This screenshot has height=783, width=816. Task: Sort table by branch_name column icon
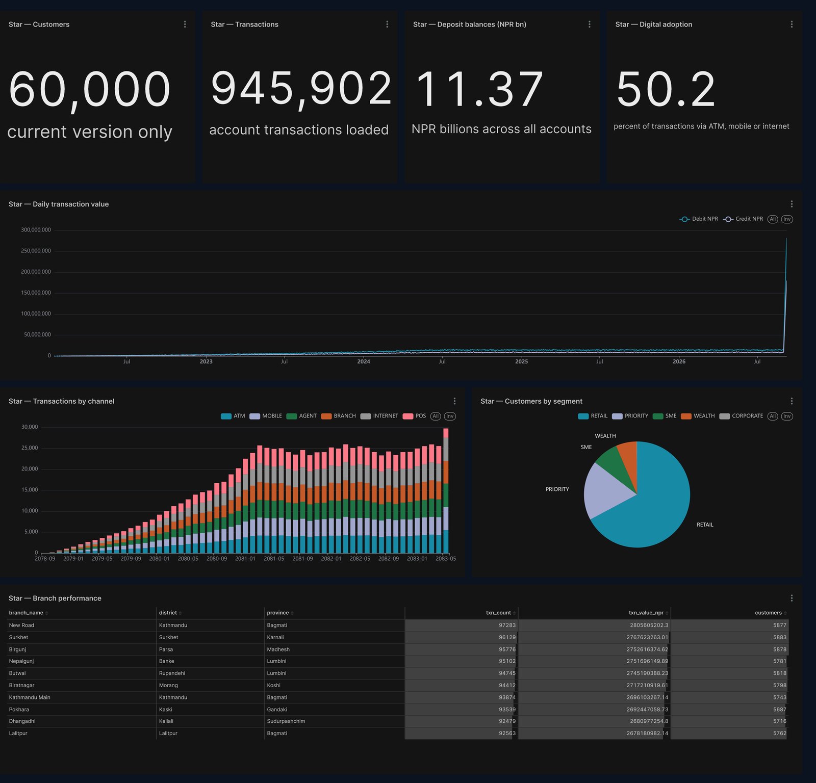click(x=47, y=613)
